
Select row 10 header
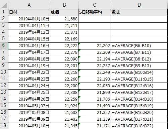[x=4, y=72]
